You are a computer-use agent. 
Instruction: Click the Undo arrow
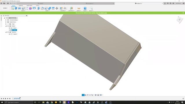(11, 3)
